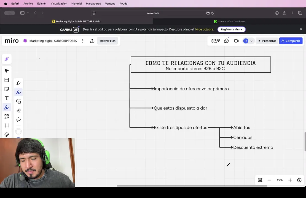
Task: Select the sticky note tool
Action: [x=7, y=89]
